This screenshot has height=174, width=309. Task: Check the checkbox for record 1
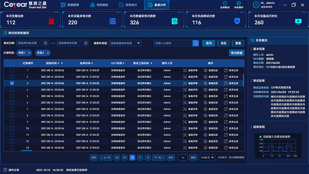tap(12, 70)
